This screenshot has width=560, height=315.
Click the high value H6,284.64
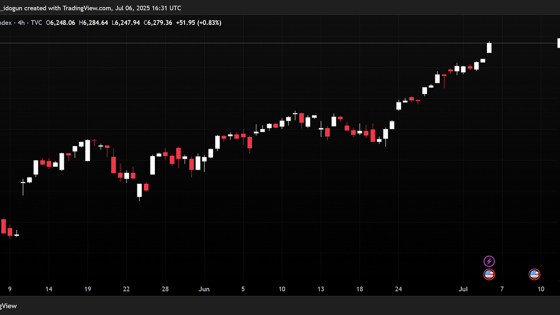click(93, 23)
